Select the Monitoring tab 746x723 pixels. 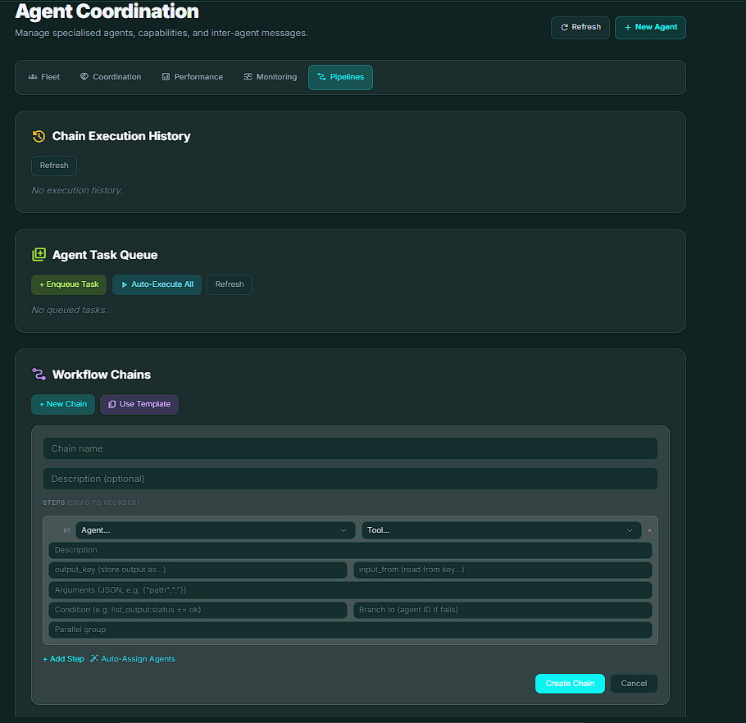[x=271, y=77]
